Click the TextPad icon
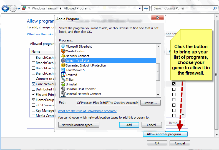219x150 pixels. tap(63, 75)
